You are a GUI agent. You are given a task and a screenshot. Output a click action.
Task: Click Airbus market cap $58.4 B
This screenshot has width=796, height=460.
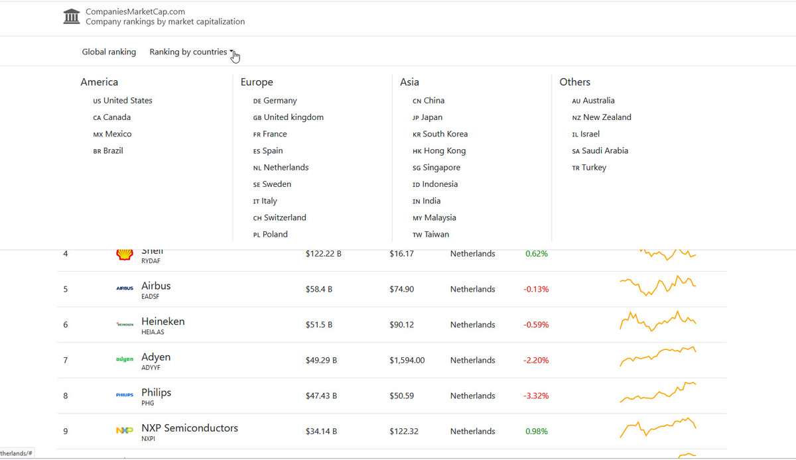tap(319, 289)
